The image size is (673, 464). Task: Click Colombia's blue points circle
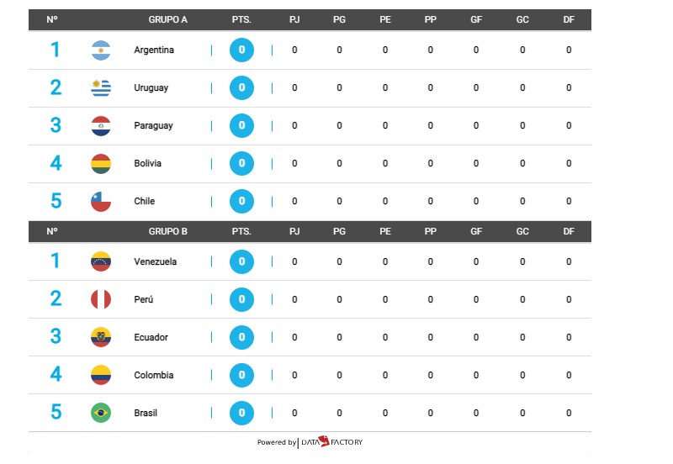(241, 375)
